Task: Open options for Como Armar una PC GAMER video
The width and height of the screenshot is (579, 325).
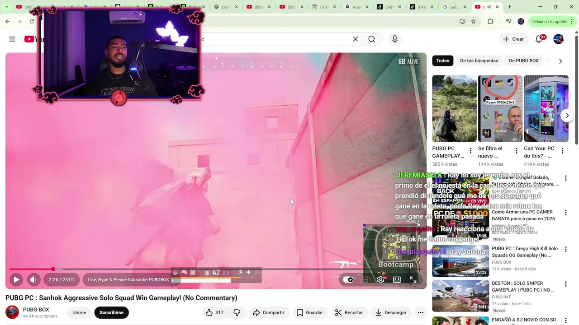Action: 565,213
